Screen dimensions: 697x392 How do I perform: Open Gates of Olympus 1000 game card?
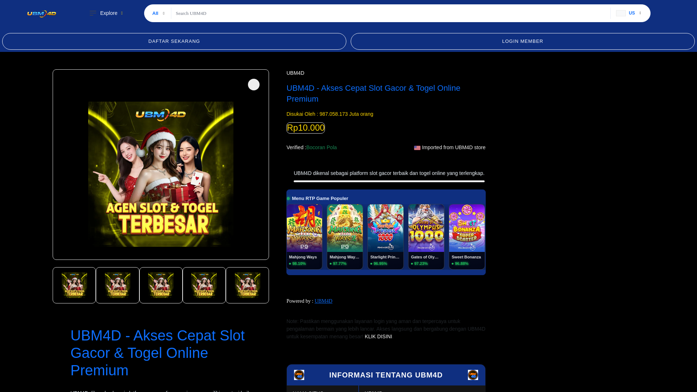426,237
